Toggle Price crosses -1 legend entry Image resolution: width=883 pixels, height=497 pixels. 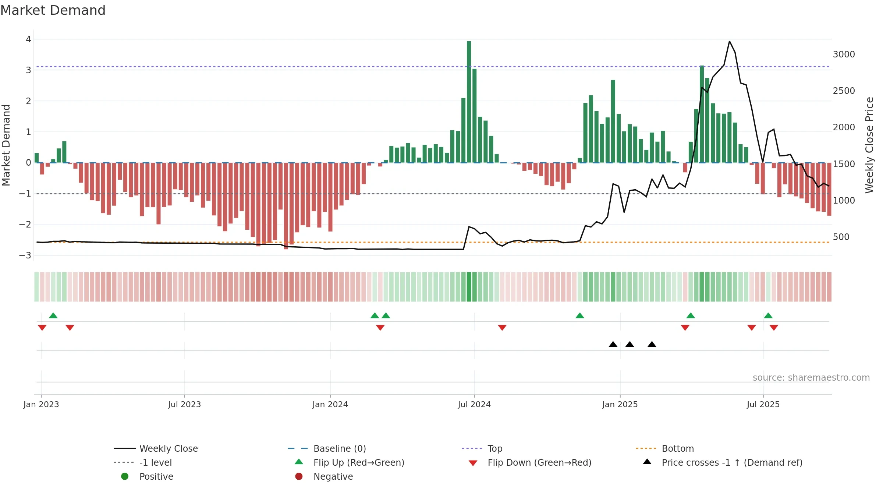(x=723, y=462)
